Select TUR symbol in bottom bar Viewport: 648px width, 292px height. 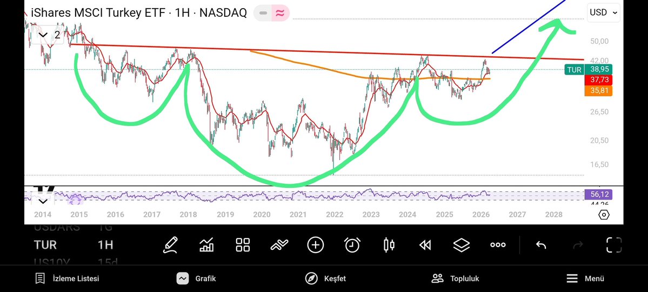(x=45, y=245)
